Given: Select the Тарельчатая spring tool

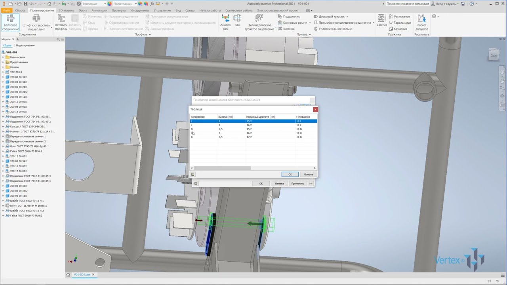Looking at the screenshot, I should 400,23.
